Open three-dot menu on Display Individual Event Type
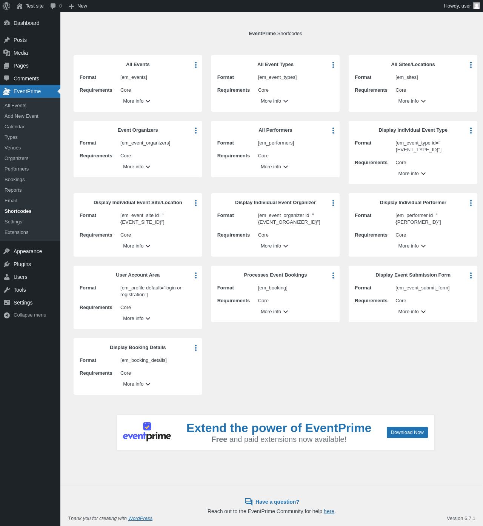The height and width of the screenshot is (526, 483). tap(471, 131)
